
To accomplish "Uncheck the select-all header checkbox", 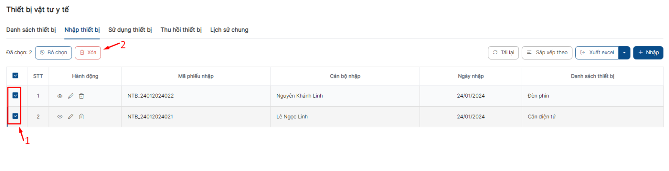I will (15, 75).
